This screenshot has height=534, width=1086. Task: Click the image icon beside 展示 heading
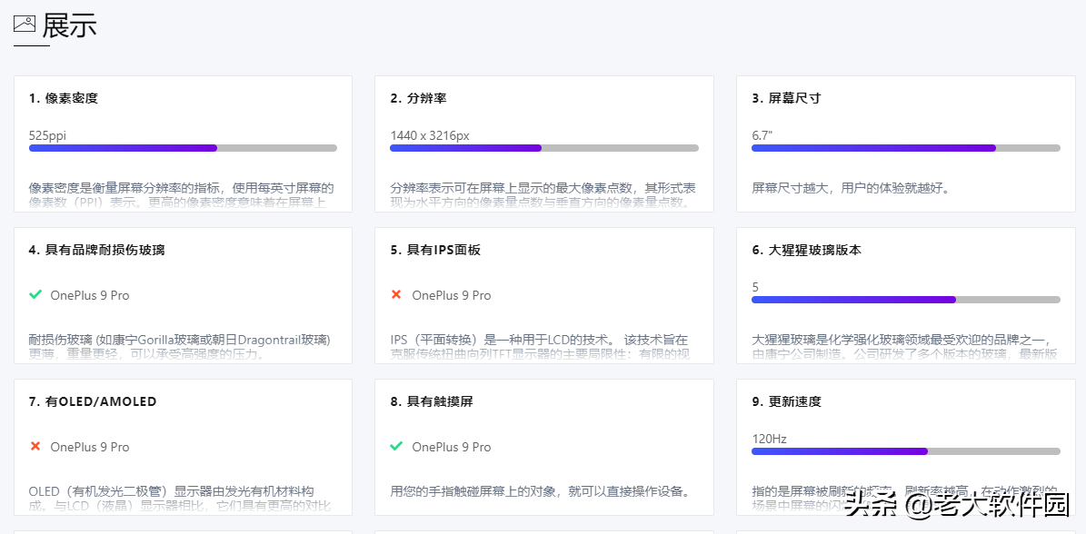[x=25, y=24]
